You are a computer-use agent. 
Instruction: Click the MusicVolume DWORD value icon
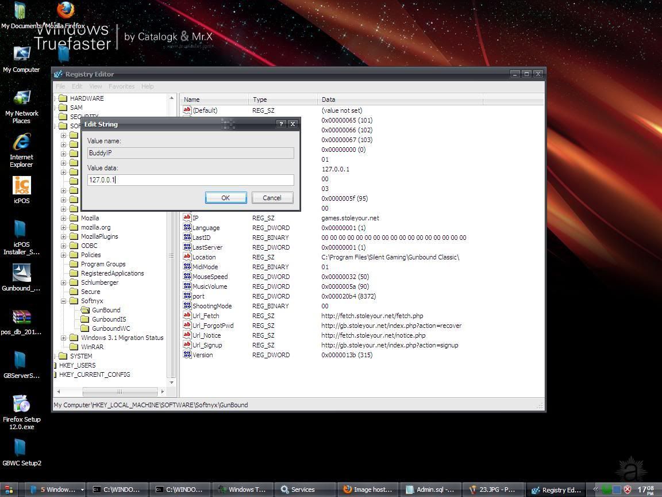[x=187, y=286]
